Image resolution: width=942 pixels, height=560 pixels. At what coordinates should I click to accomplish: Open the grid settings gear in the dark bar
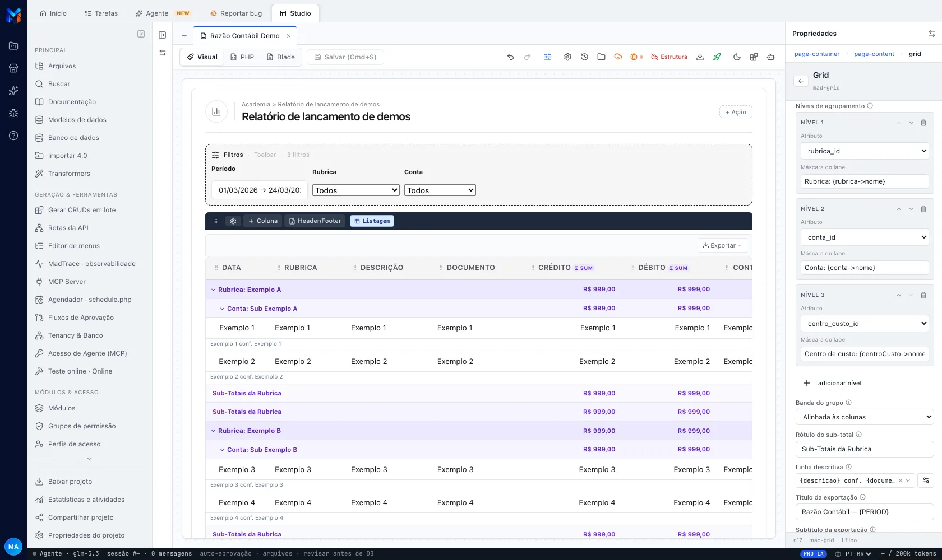[x=233, y=221]
